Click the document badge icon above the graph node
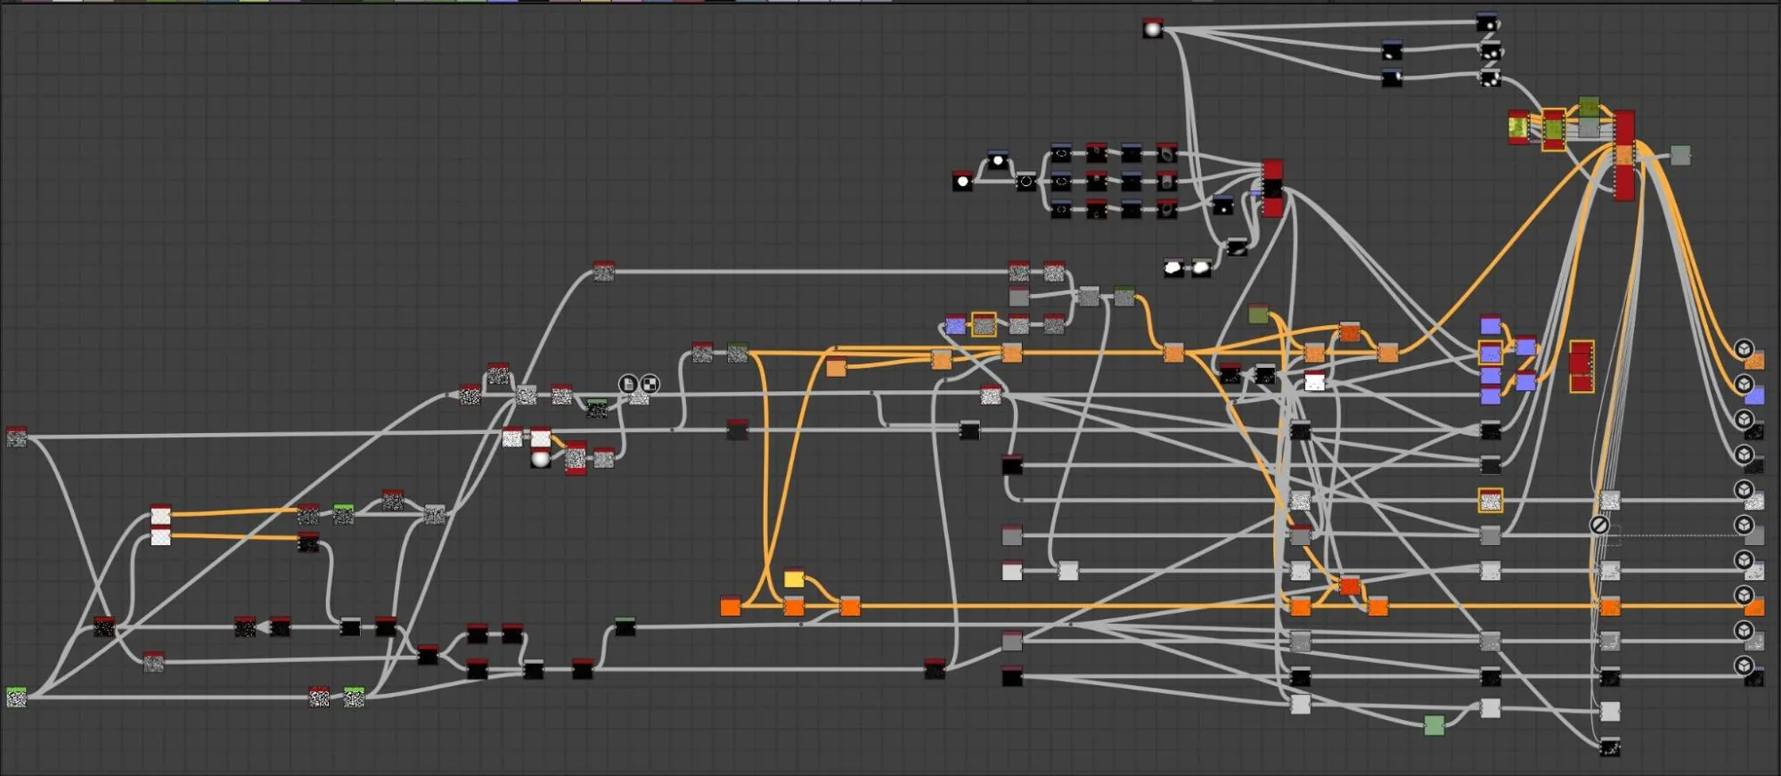Screen dimensions: 1781x776 tap(628, 384)
